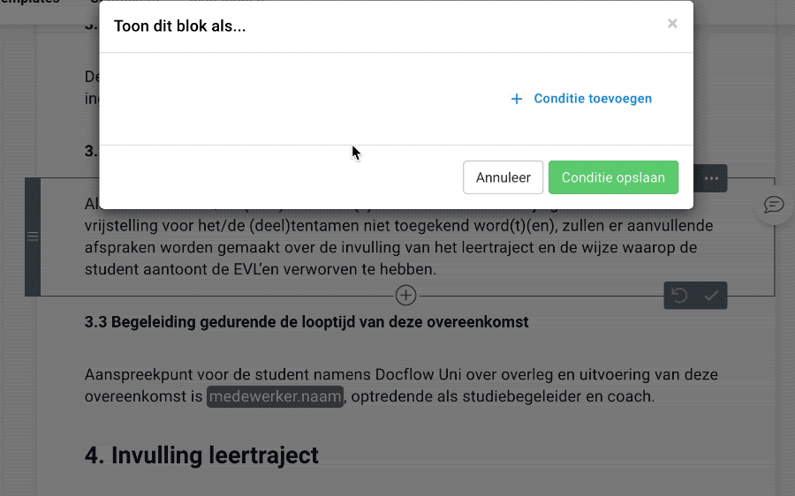Add a block with the circled plus
This screenshot has width=795, height=496.
[405, 296]
